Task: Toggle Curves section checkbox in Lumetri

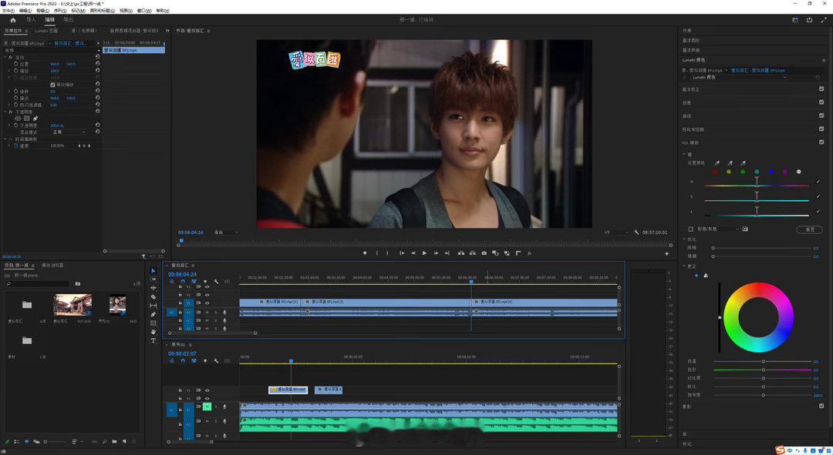Action: [x=821, y=115]
